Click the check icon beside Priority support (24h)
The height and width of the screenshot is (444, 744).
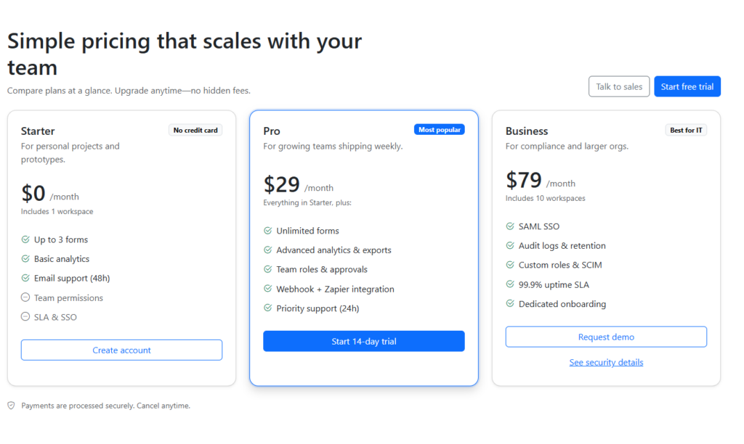point(267,308)
